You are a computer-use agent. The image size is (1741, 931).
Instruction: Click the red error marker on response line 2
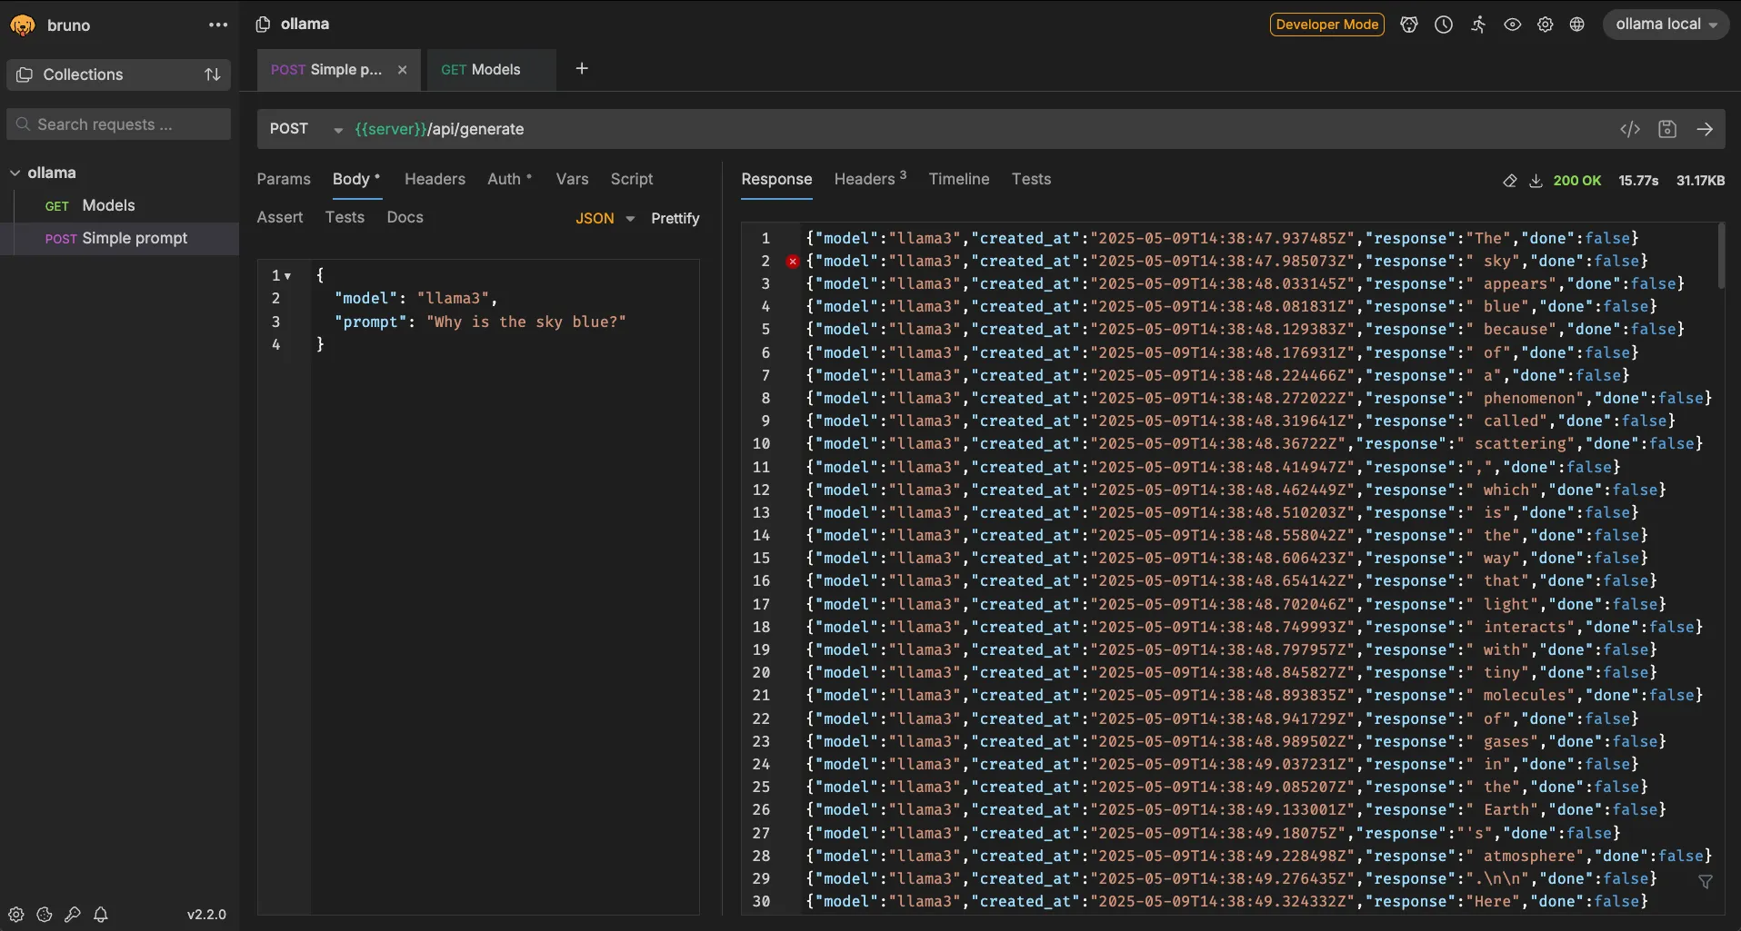pos(793,262)
